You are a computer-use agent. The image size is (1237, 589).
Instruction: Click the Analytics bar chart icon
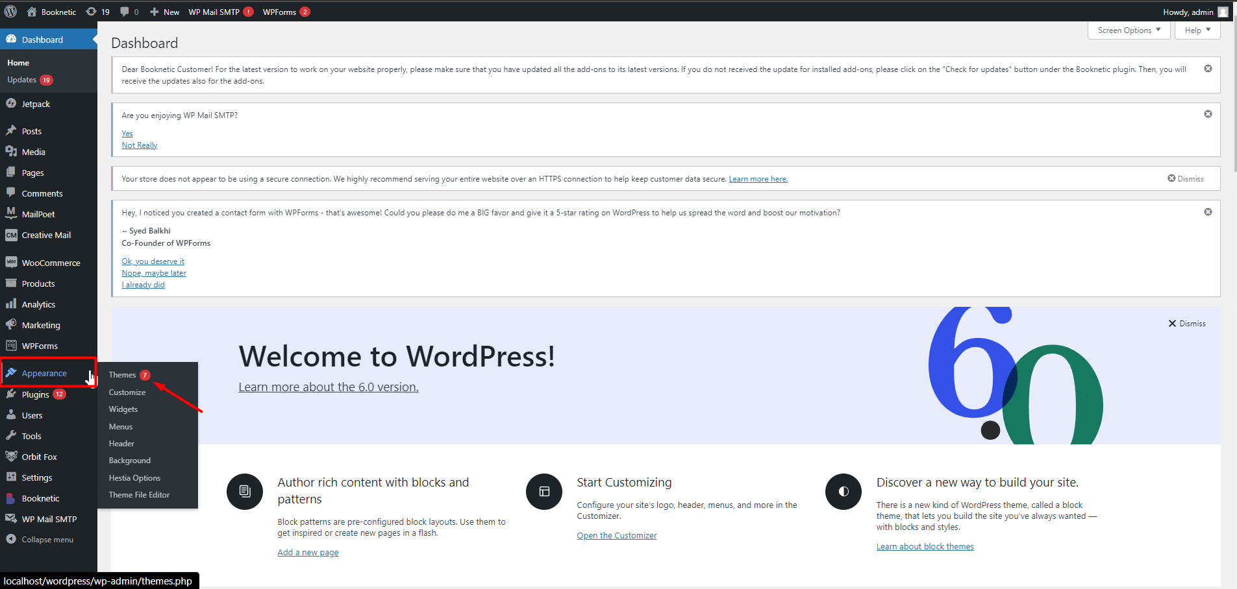(x=11, y=304)
